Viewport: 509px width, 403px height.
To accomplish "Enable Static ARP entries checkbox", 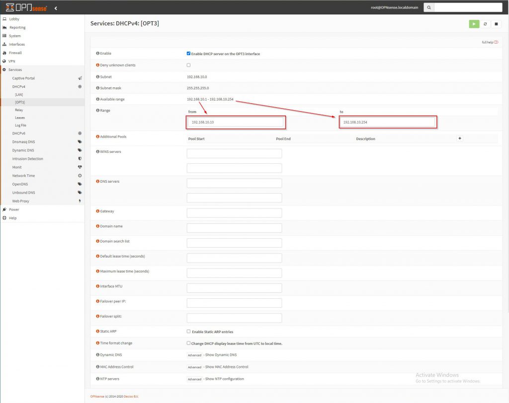I will tap(188, 332).
